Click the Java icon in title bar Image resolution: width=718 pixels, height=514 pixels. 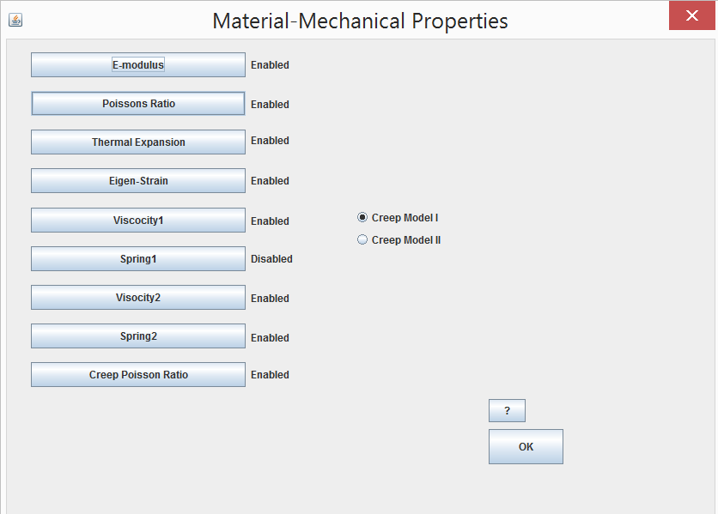pyautogui.click(x=15, y=20)
